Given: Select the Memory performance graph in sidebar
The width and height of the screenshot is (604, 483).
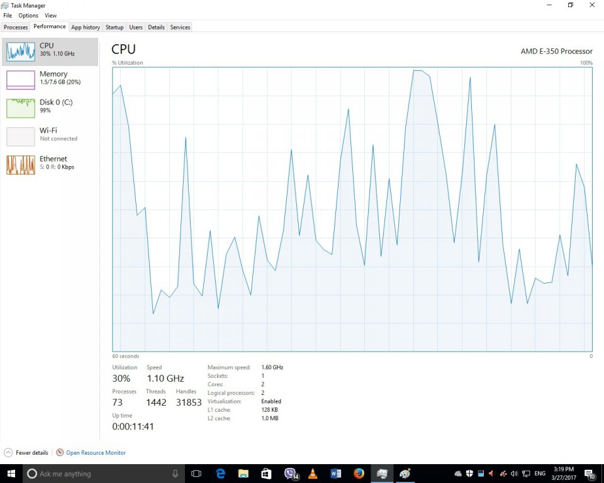Looking at the screenshot, I should pyautogui.click(x=21, y=80).
